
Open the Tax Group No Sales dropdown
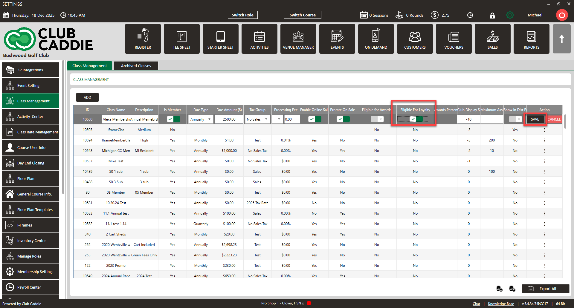[x=257, y=119]
